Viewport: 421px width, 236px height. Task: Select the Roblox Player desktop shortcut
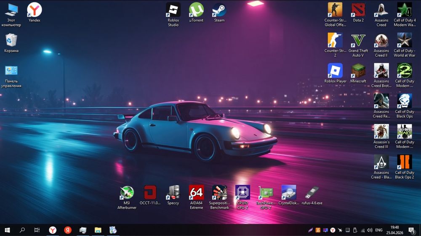tap(335, 73)
